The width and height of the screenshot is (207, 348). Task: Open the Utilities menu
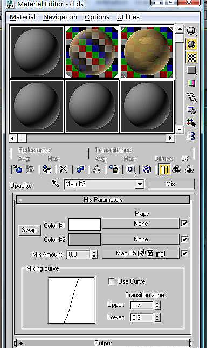tap(128, 17)
